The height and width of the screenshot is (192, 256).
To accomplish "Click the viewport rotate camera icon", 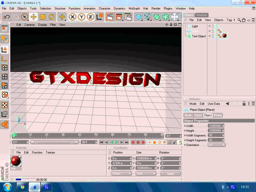I will [175, 25].
